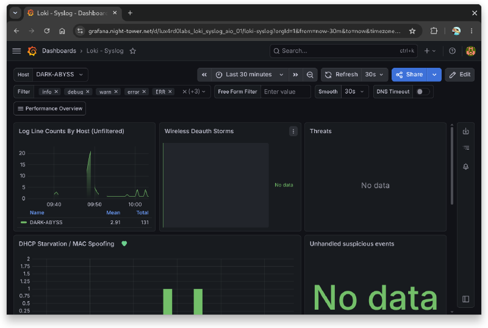Select the Loki - Syslog Dashboard tab
488x328 pixels.
tap(72, 13)
